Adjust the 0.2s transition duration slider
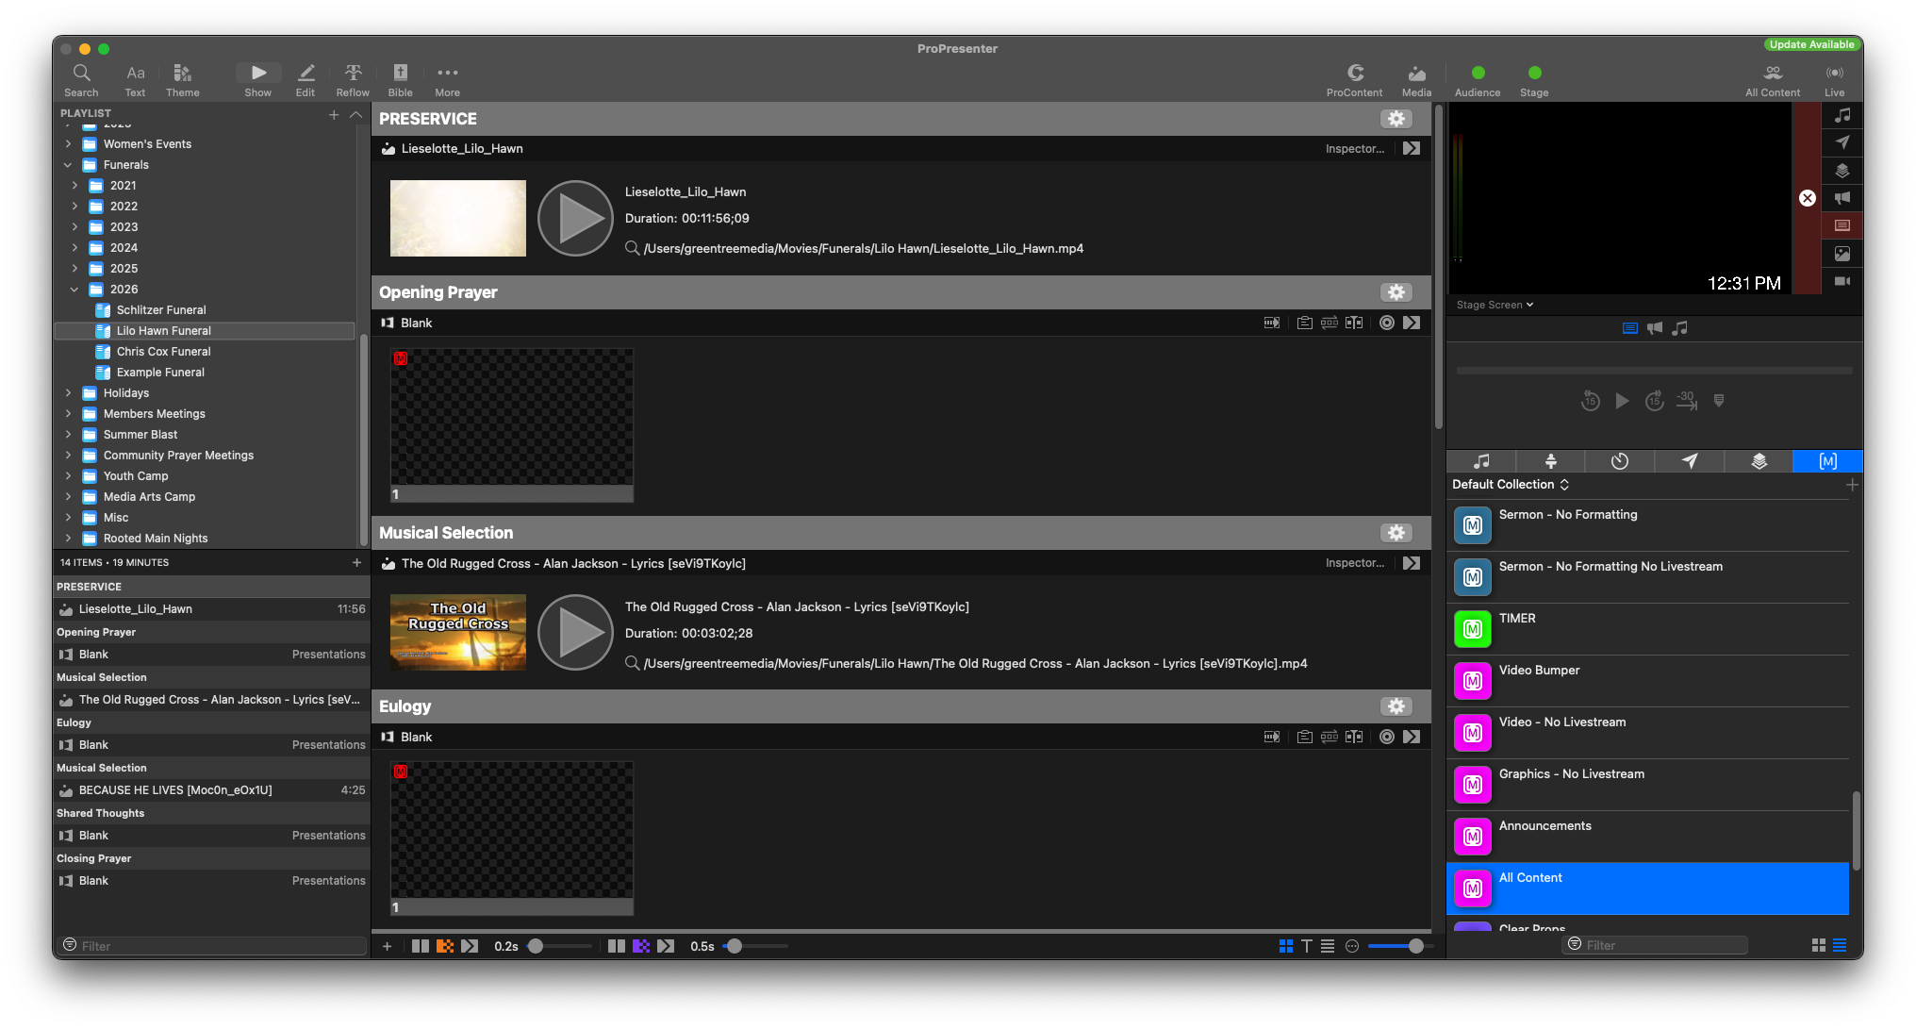1916x1029 pixels. tap(560, 946)
